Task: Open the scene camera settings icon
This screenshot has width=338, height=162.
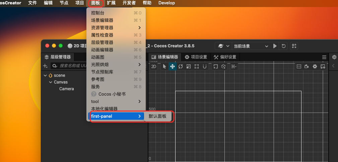Action: [x=307, y=66]
